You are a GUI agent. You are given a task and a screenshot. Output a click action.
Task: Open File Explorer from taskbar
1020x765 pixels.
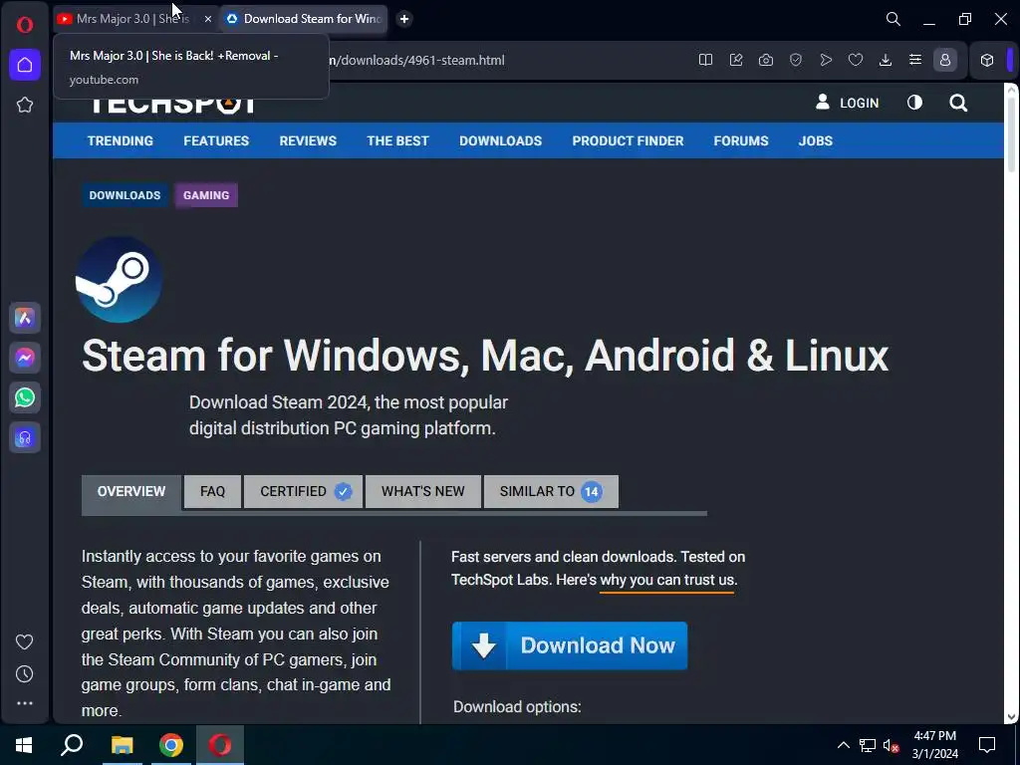(x=122, y=745)
